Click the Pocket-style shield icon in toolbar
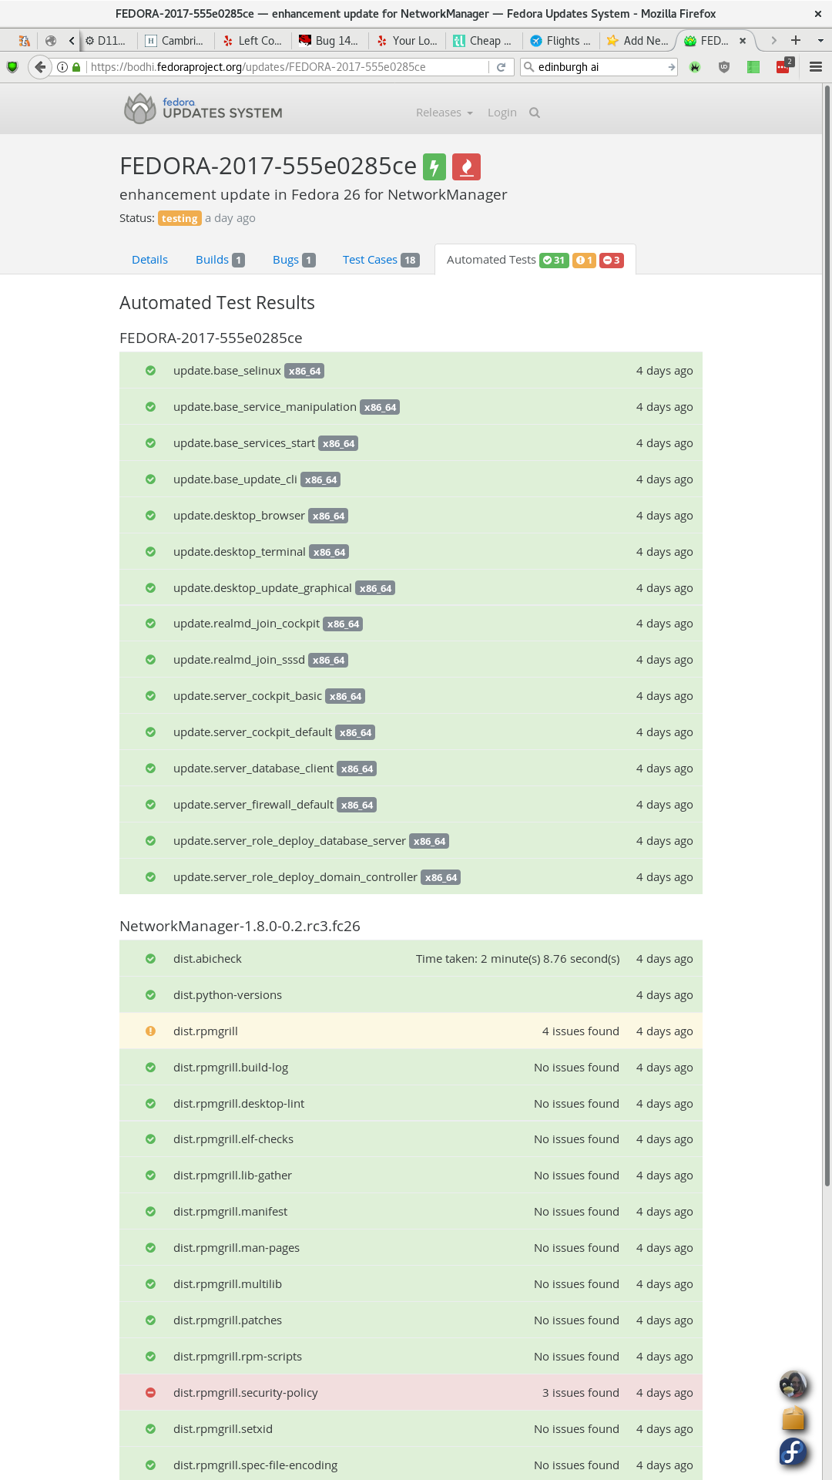Image resolution: width=832 pixels, height=1480 pixels. [724, 67]
